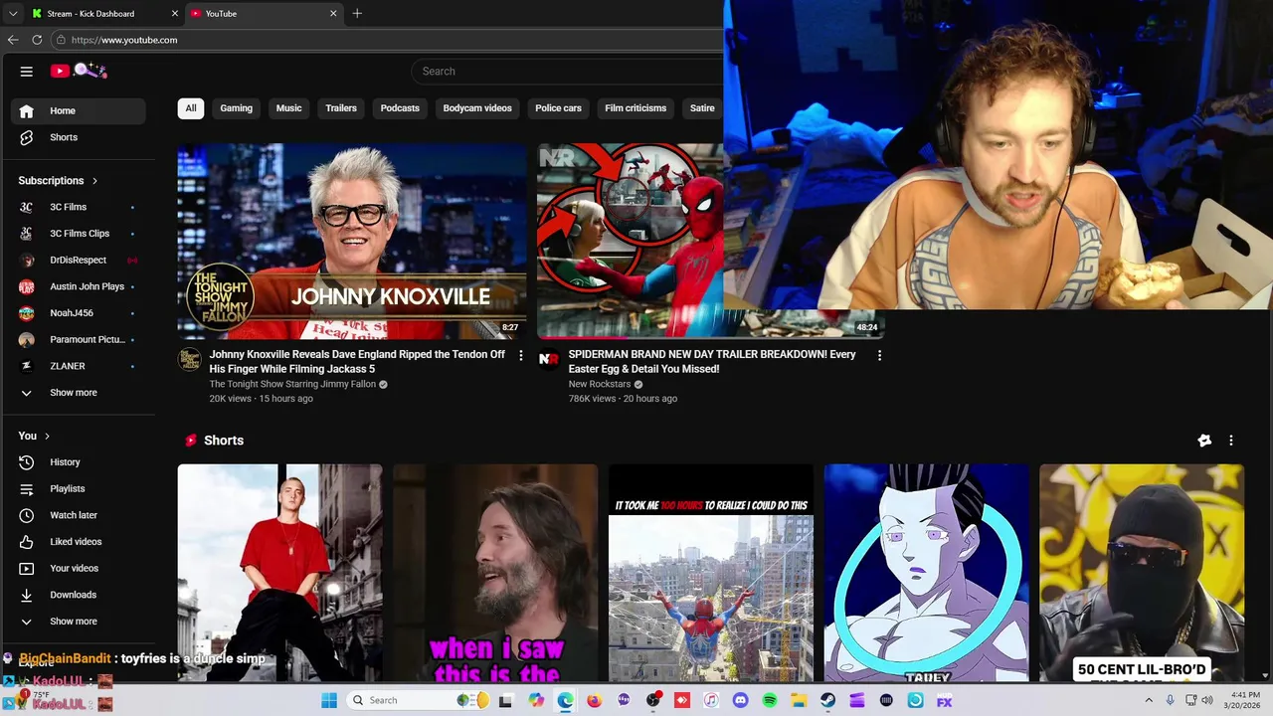Select the Trailers filter chip
The height and width of the screenshot is (716, 1273).
click(341, 108)
